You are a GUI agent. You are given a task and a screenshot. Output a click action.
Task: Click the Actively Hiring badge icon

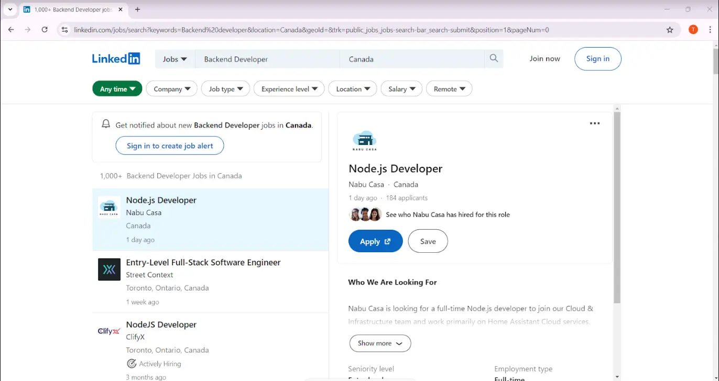pos(132,363)
